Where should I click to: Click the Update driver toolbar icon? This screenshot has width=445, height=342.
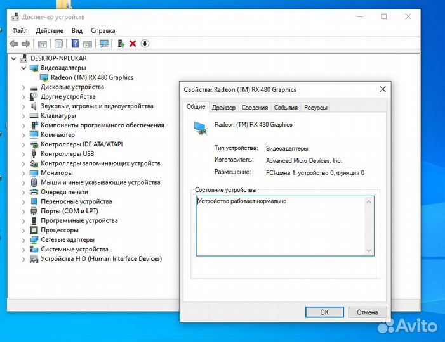tap(121, 44)
